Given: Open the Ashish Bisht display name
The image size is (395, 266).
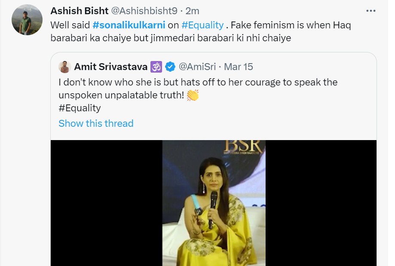Looking at the screenshot, I should 78,11.
